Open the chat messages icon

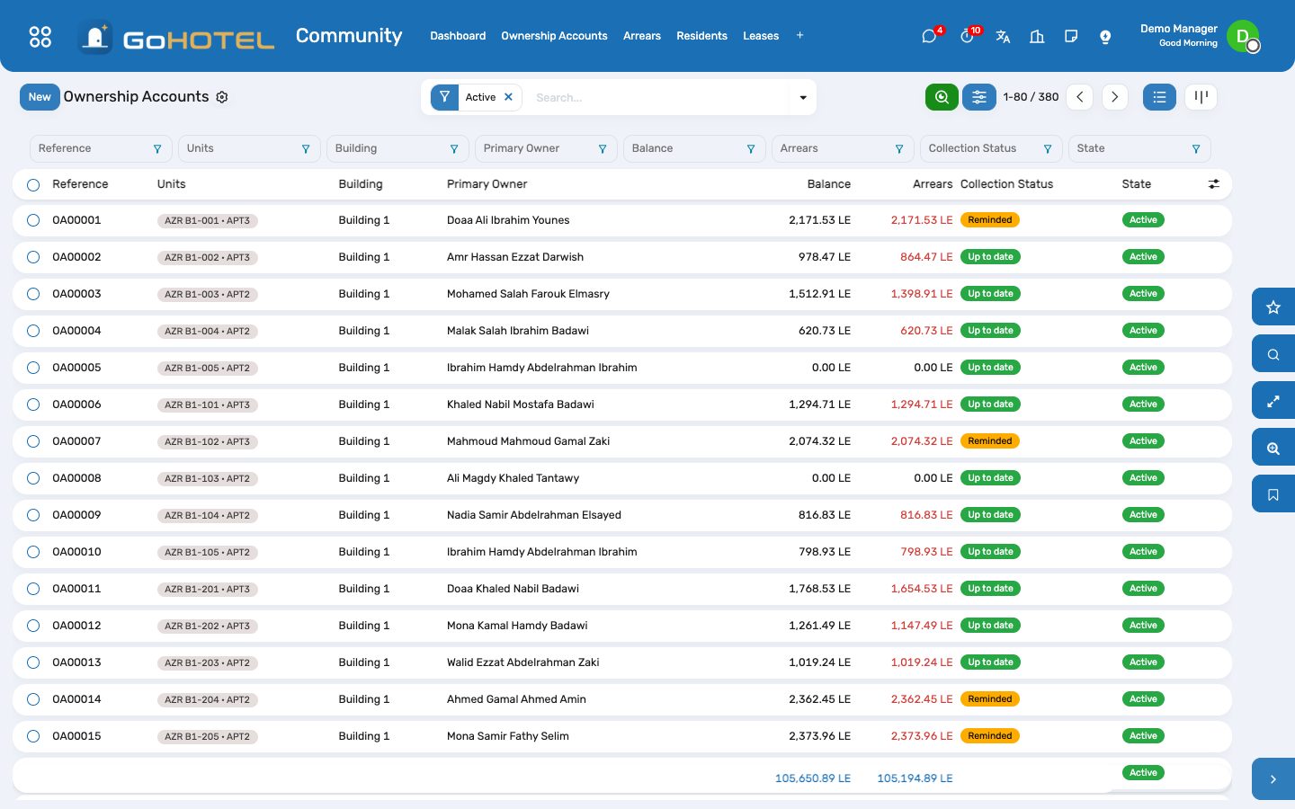tap(929, 37)
